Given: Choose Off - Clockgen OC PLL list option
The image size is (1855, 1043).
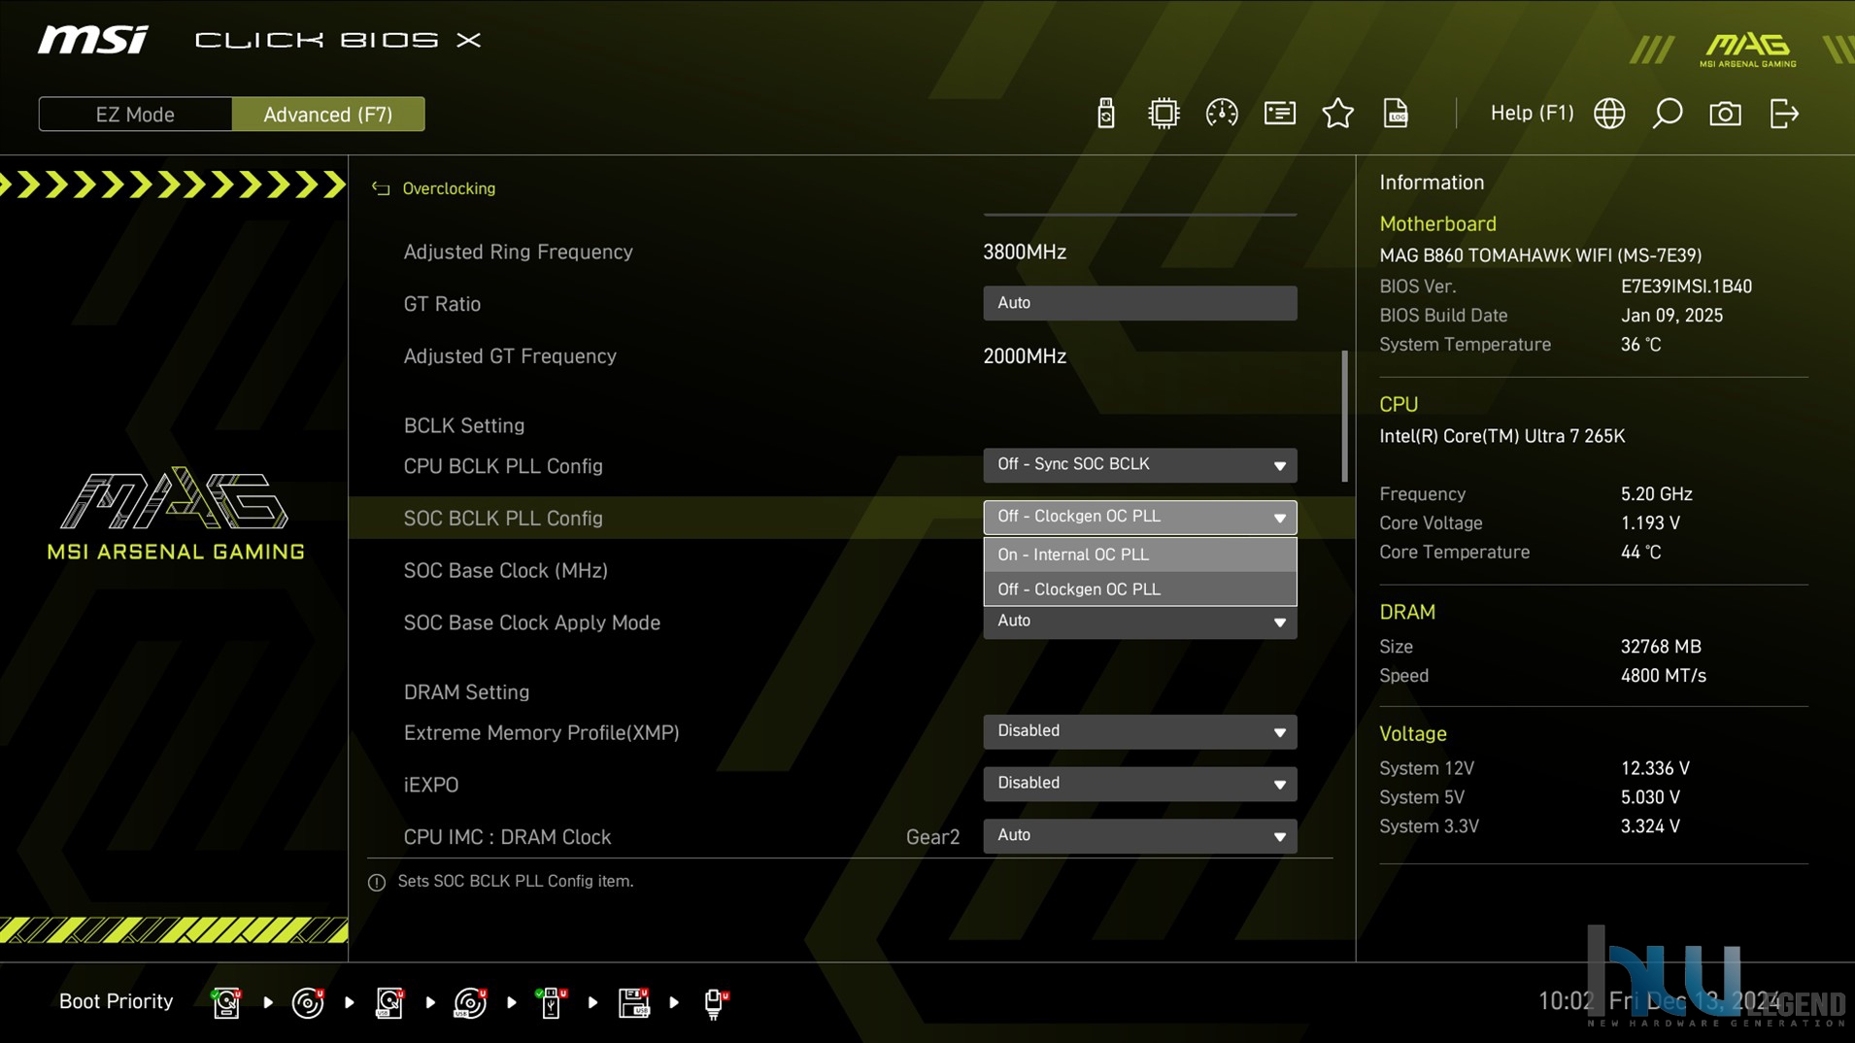Looking at the screenshot, I should click(x=1139, y=589).
